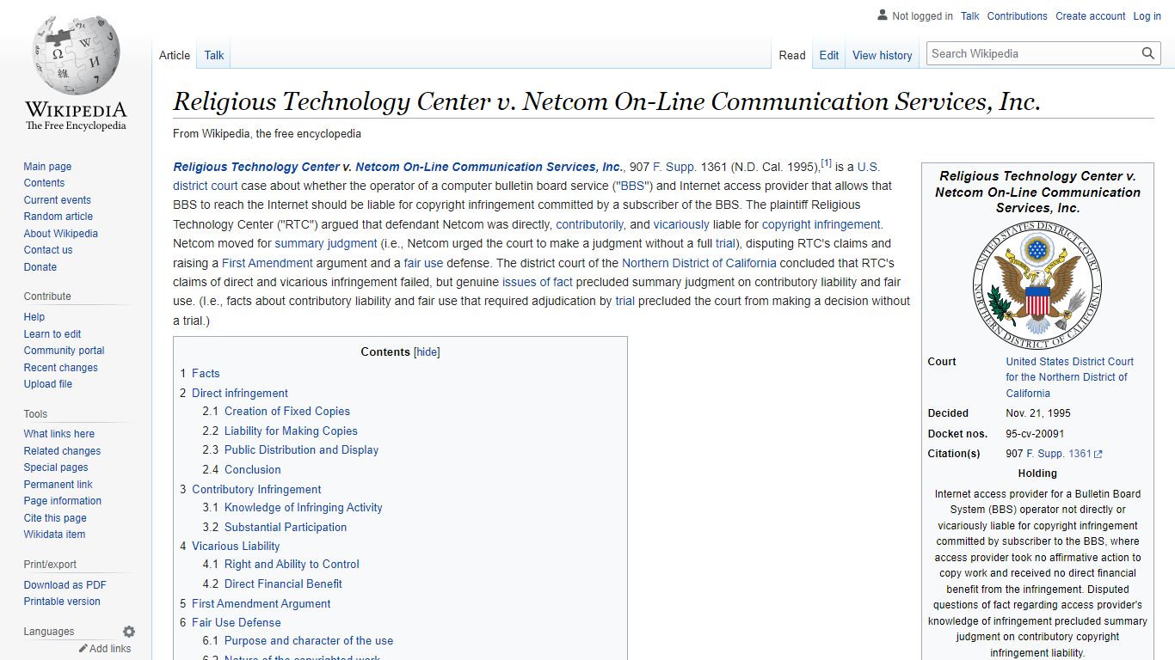Viewport: 1175px width, 660px height.
Task: Open the Community portal
Action: coord(64,351)
